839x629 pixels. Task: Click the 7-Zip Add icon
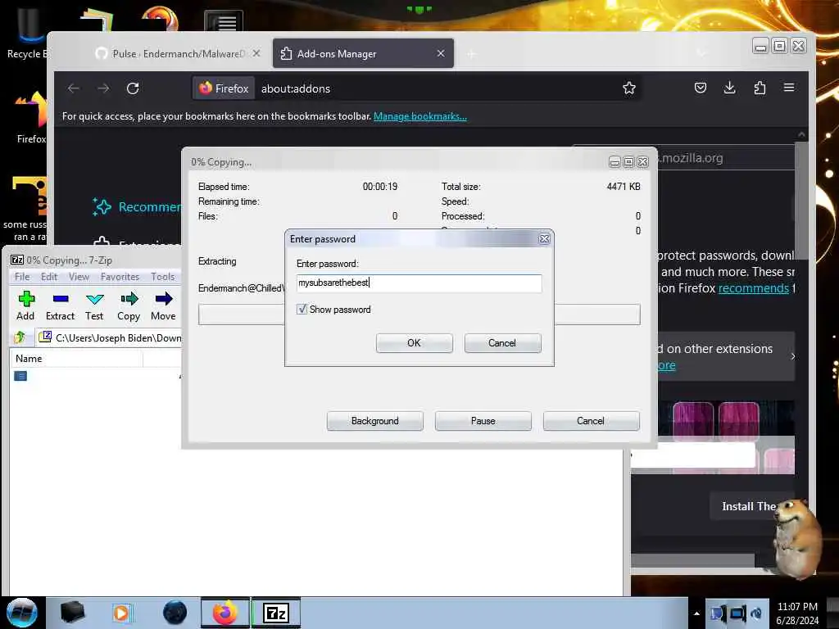[25, 306]
